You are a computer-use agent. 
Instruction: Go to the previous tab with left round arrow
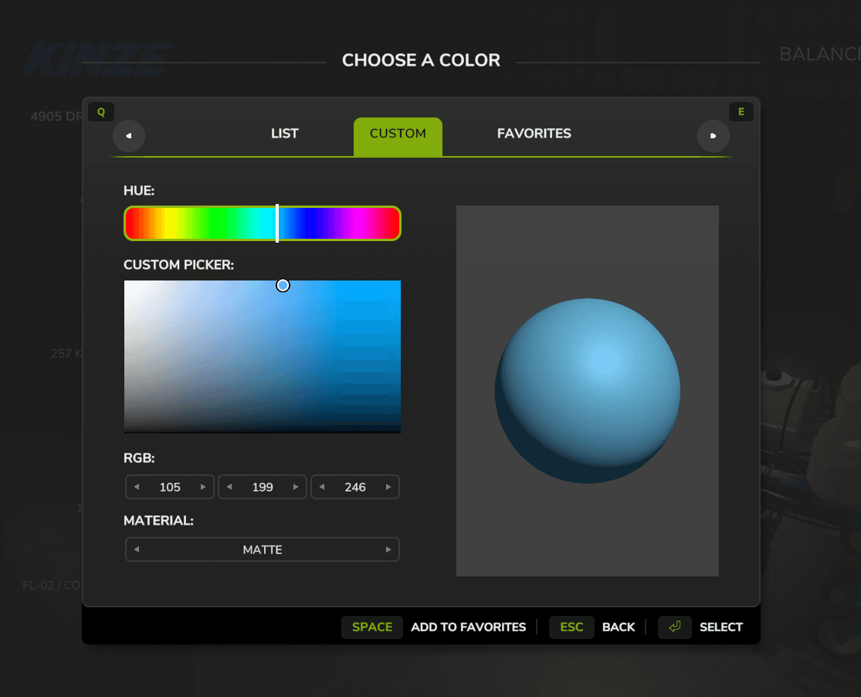[x=128, y=136]
